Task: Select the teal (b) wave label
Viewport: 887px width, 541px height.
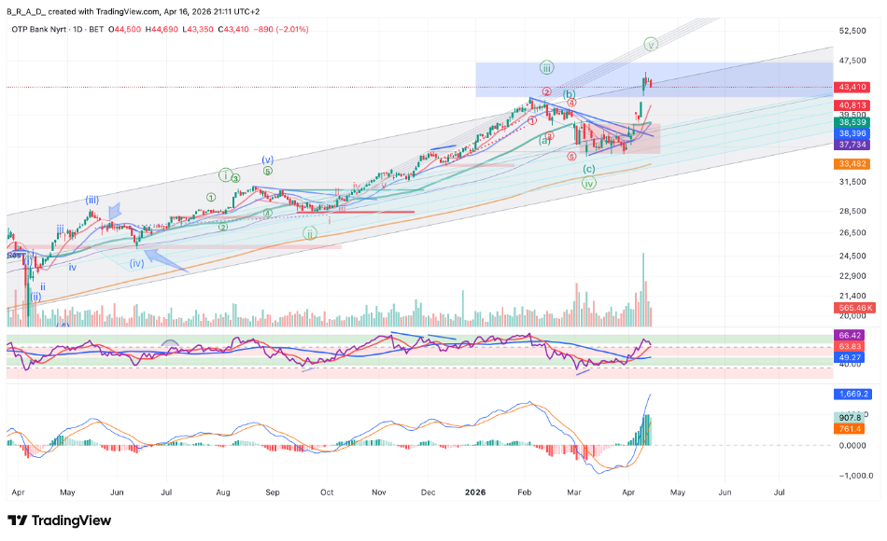Action: [568, 95]
